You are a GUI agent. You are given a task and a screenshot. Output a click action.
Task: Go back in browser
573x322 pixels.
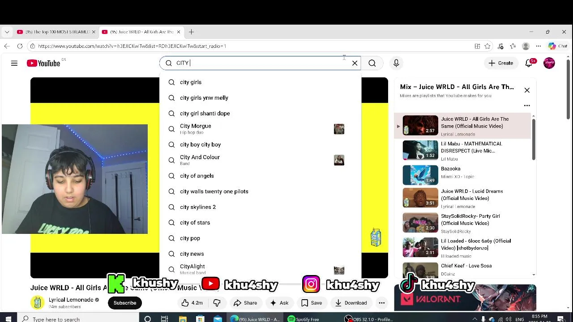coord(7,46)
